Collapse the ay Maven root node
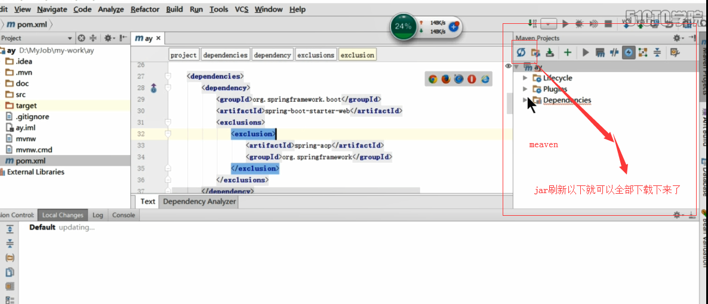This screenshot has height=304, width=708. click(x=516, y=67)
